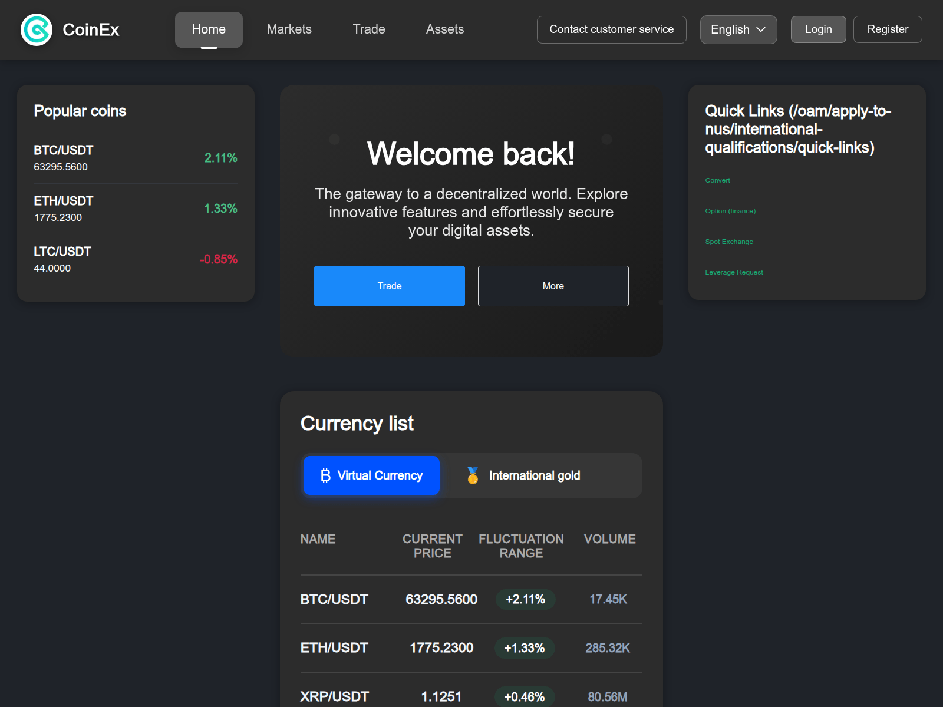Image resolution: width=943 pixels, height=707 pixels.
Task: Go to the Home menu item
Action: [209, 29]
